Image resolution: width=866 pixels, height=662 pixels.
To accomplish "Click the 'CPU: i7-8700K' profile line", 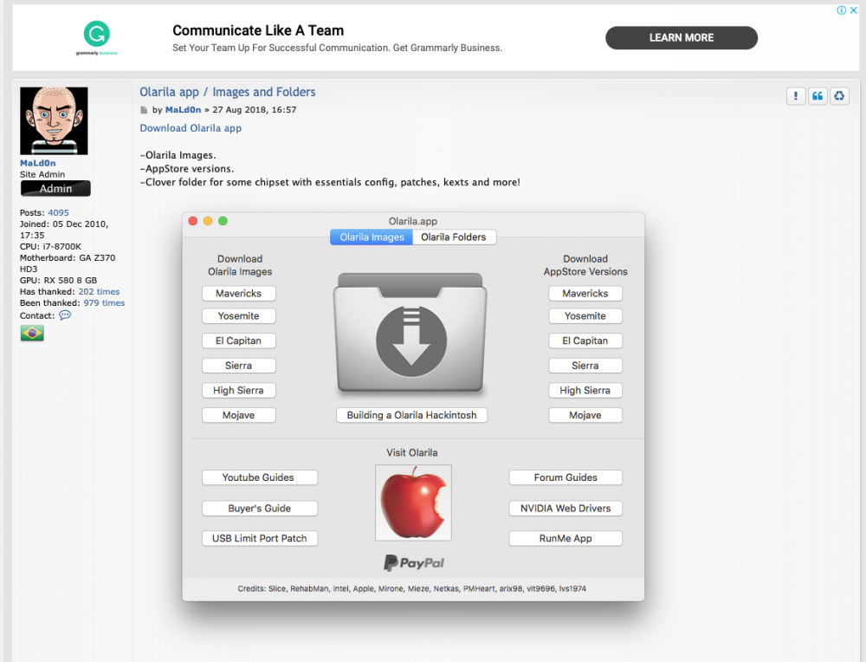I will point(50,246).
